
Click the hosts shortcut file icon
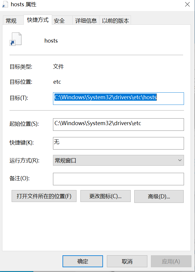[15, 39]
